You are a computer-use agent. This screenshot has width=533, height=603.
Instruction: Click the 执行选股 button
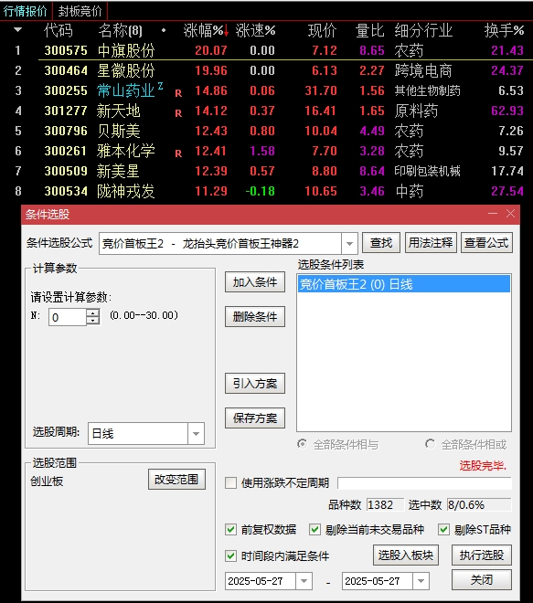(482, 555)
